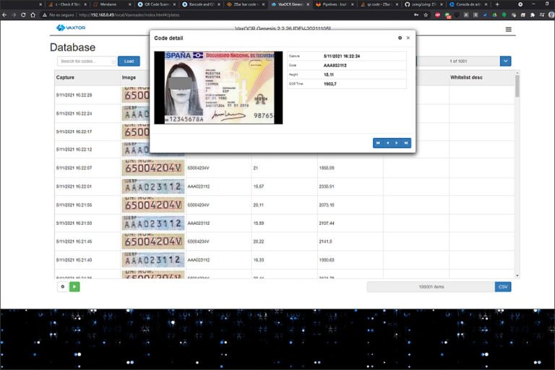This screenshot has height=370, width=555.
Task: Click height value 15,67 in table
Action: coord(259,186)
